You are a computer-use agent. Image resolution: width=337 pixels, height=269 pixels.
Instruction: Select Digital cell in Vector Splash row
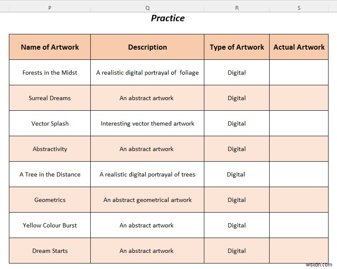[x=237, y=123]
